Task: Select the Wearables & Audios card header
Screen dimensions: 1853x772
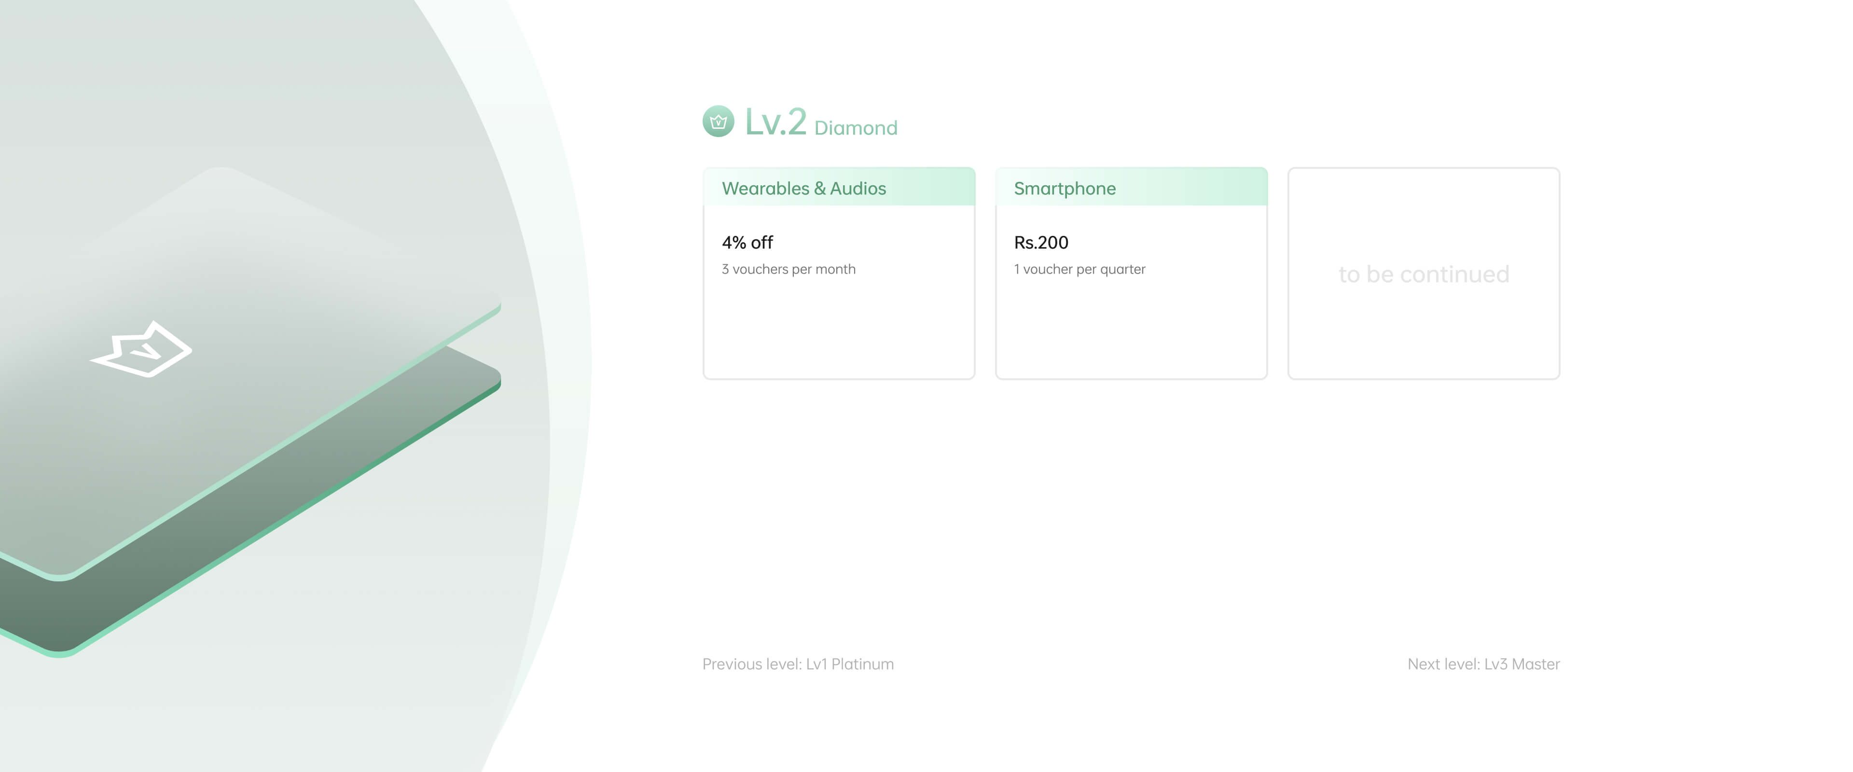Action: (x=839, y=188)
